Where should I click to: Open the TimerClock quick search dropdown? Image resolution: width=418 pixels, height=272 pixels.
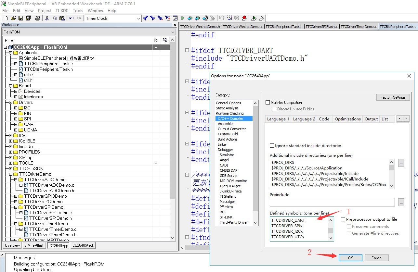click(x=139, y=18)
